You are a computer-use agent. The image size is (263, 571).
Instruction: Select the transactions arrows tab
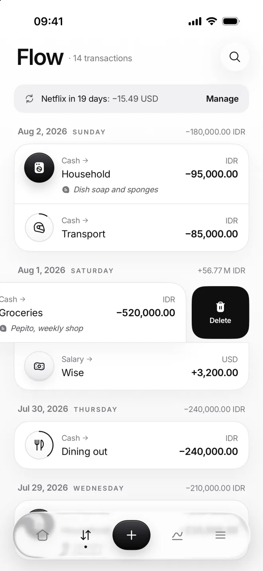[x=86, y=536]
